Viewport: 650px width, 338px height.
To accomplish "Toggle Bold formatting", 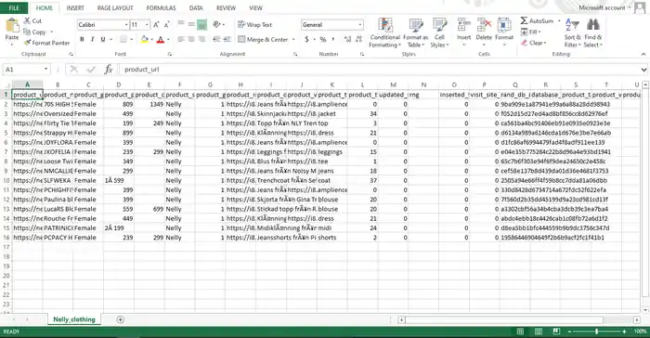I will point(82,39).
